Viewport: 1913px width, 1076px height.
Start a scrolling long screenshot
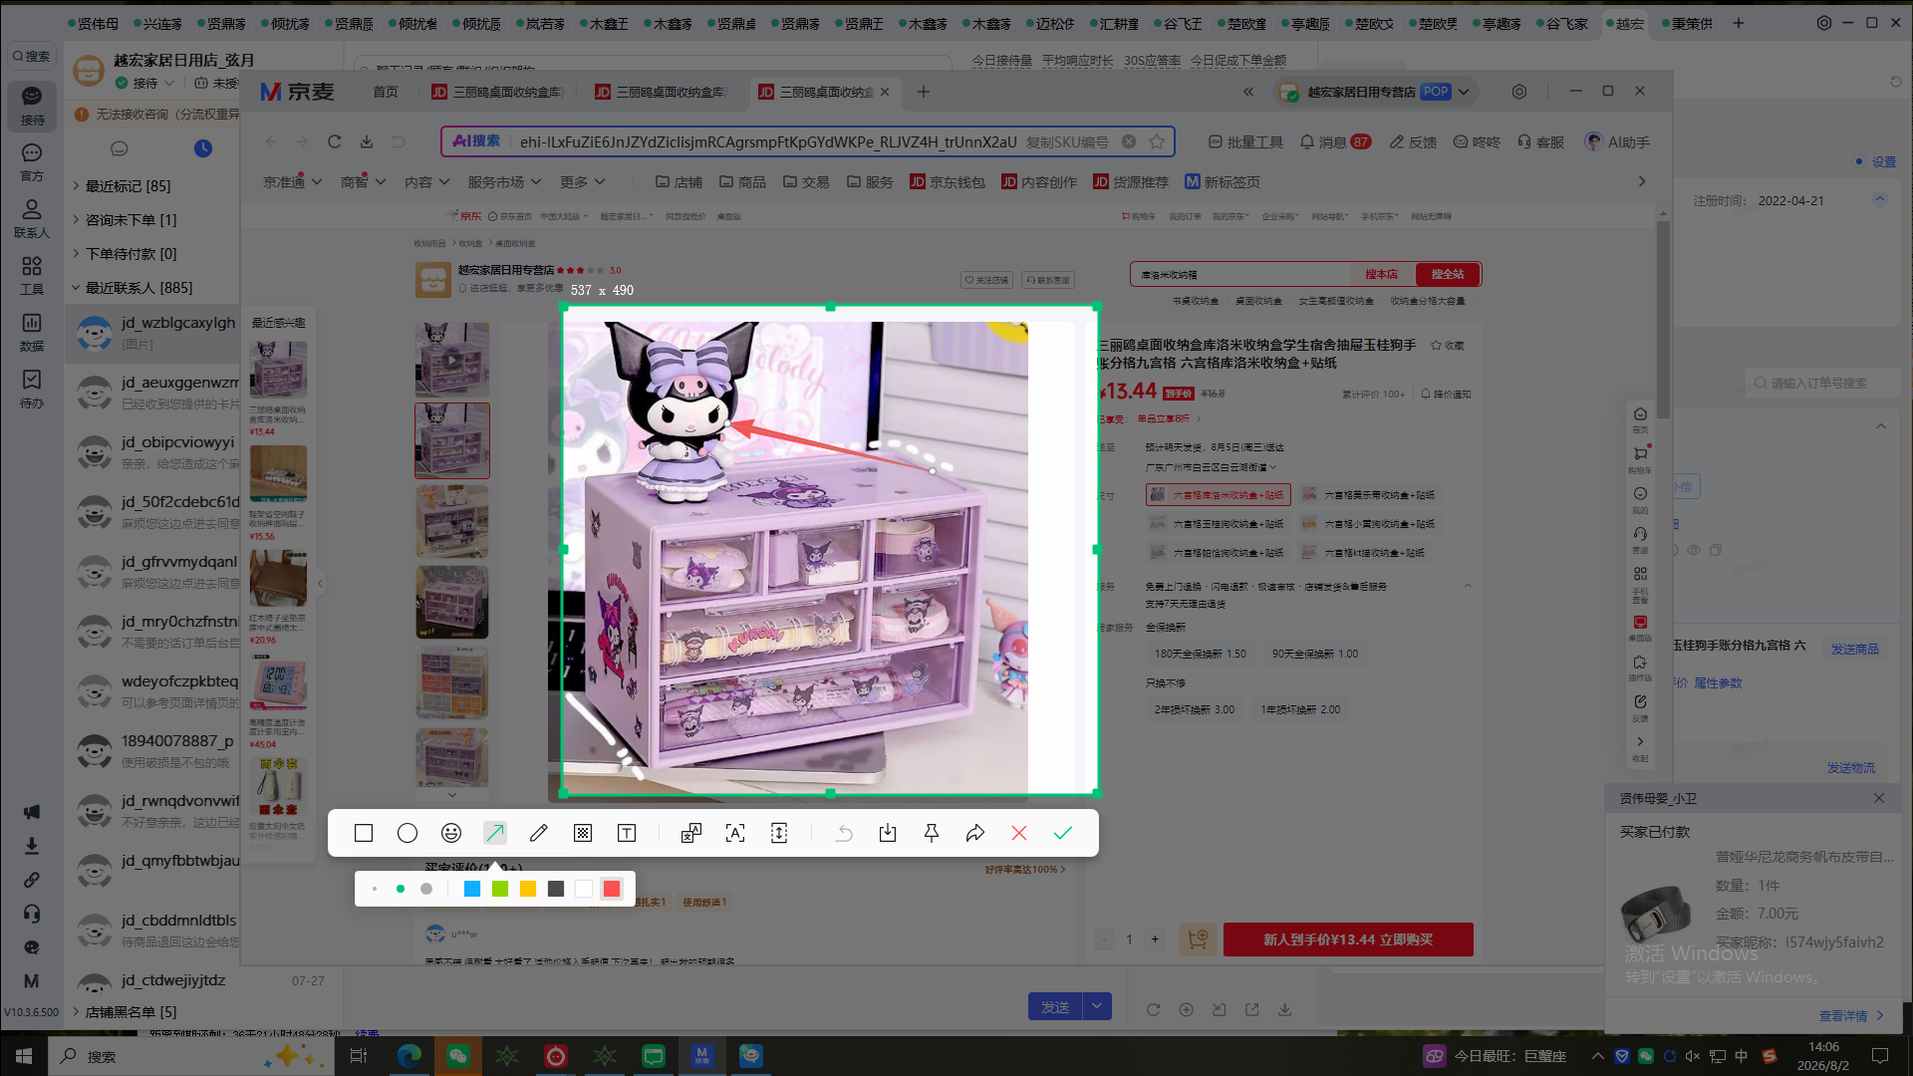(779, 833)
